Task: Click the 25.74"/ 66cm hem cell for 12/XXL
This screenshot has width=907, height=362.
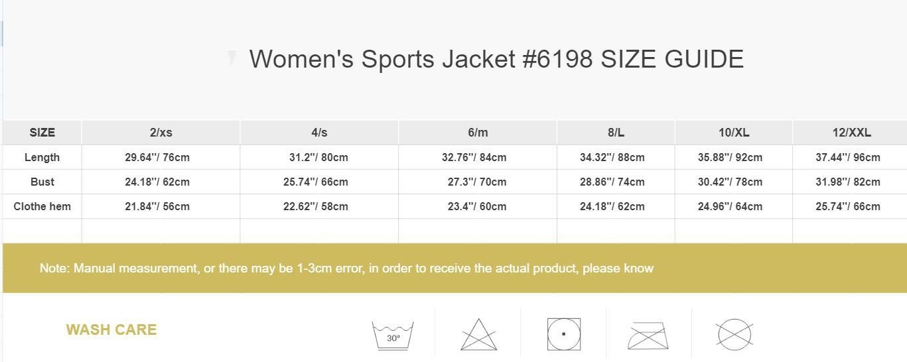Action: pyautogui.click(x=848, y=206)
